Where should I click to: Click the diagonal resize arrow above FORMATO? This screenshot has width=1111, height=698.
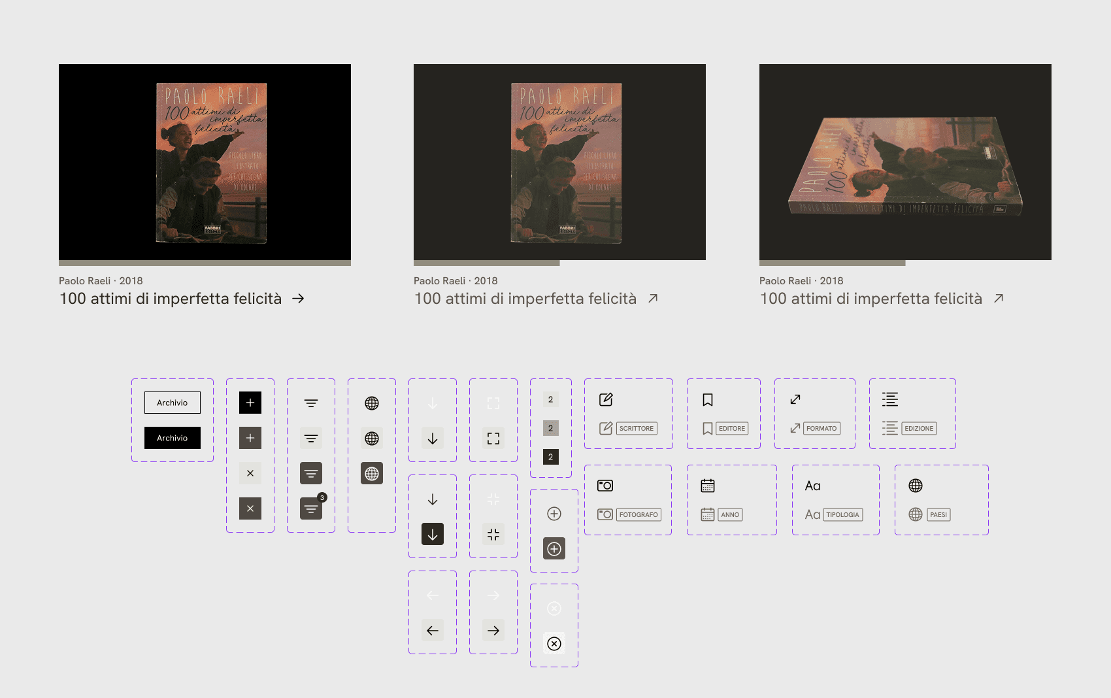(795, 399)
